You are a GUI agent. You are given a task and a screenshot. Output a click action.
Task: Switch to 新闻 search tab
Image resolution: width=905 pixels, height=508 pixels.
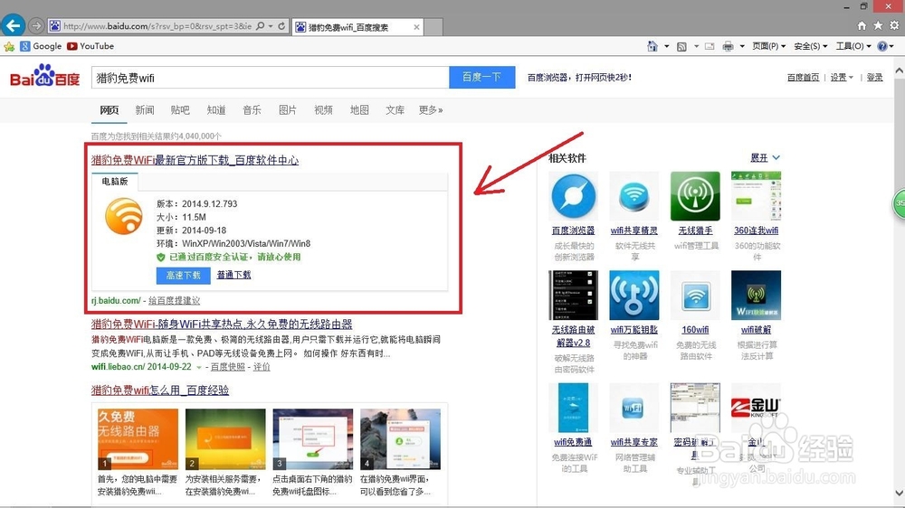(144, 109)
